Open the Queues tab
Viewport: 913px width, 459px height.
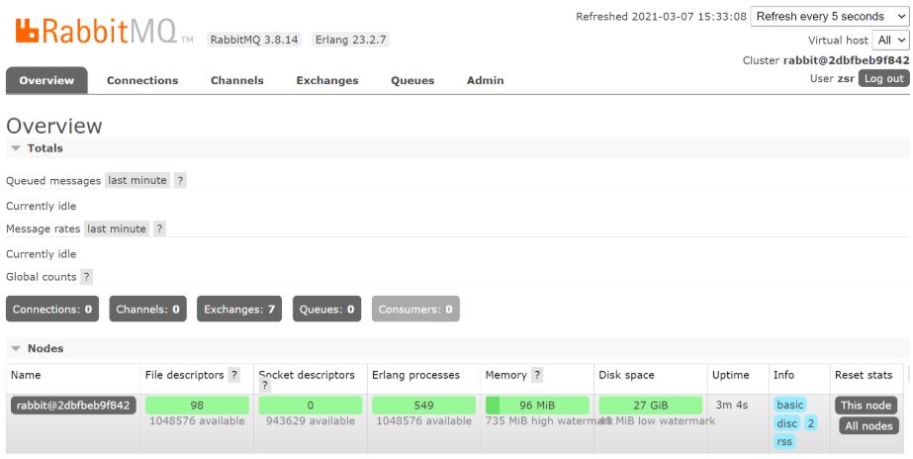411,80
